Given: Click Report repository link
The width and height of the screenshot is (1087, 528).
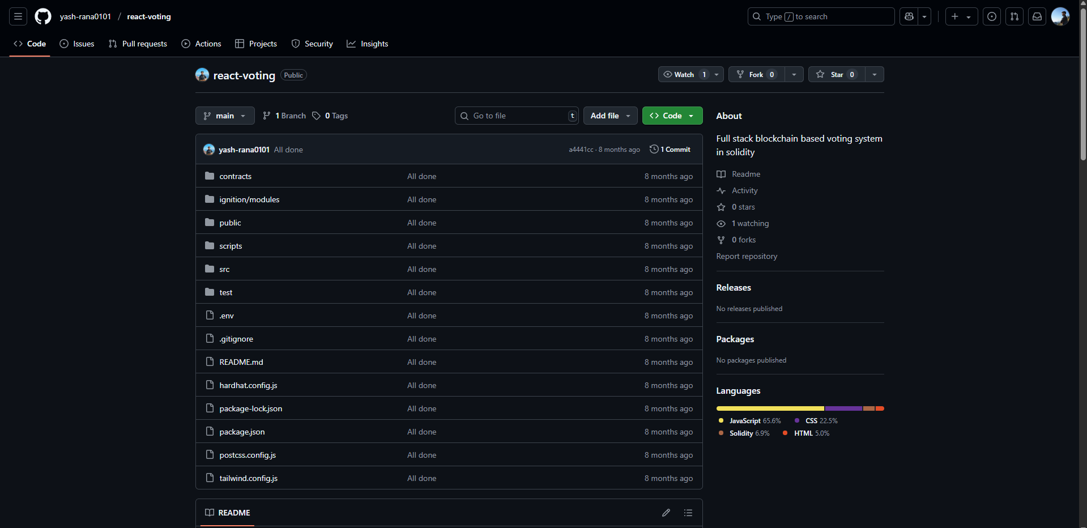Looking at the screenshot, I should pyautogui.click(x=747, y=256).
